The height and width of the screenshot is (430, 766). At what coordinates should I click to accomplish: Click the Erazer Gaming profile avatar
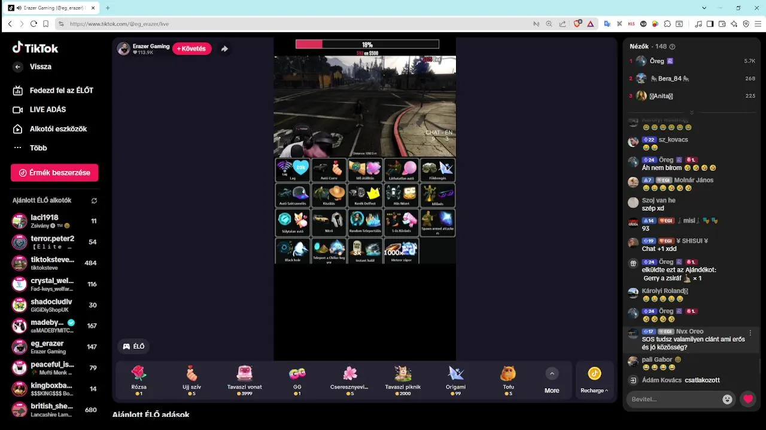point(124,49)
